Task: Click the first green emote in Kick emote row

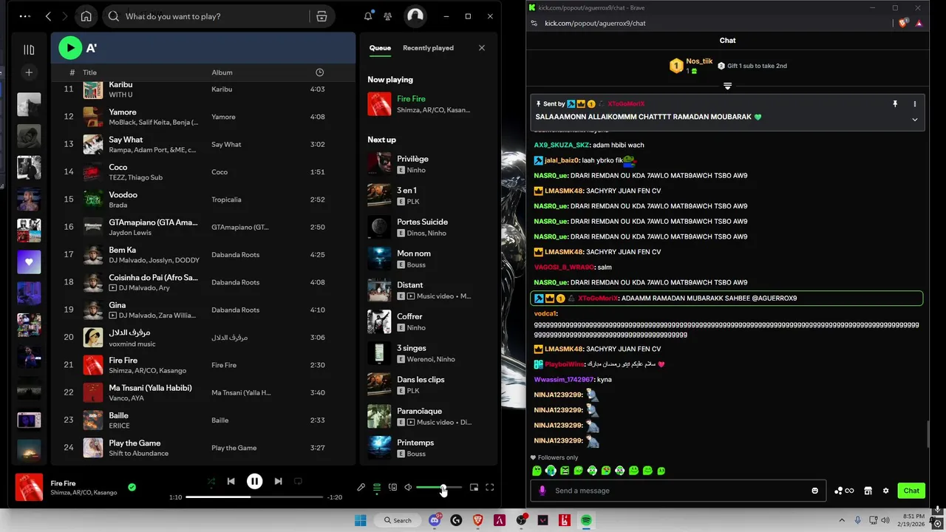Action: [x=537, y=471]
